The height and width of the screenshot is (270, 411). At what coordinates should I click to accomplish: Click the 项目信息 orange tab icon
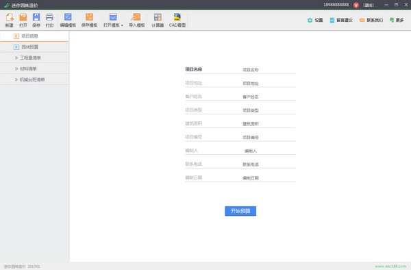(16, 36)
